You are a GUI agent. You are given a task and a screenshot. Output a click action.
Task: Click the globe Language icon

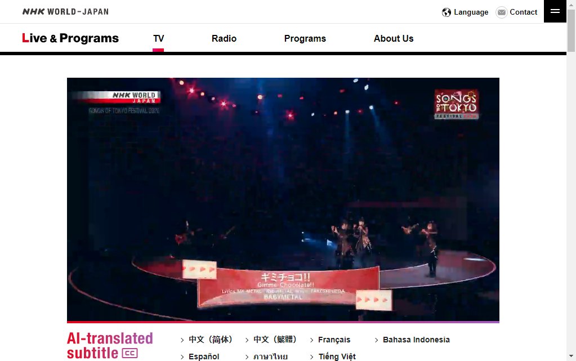coord(446,12)
